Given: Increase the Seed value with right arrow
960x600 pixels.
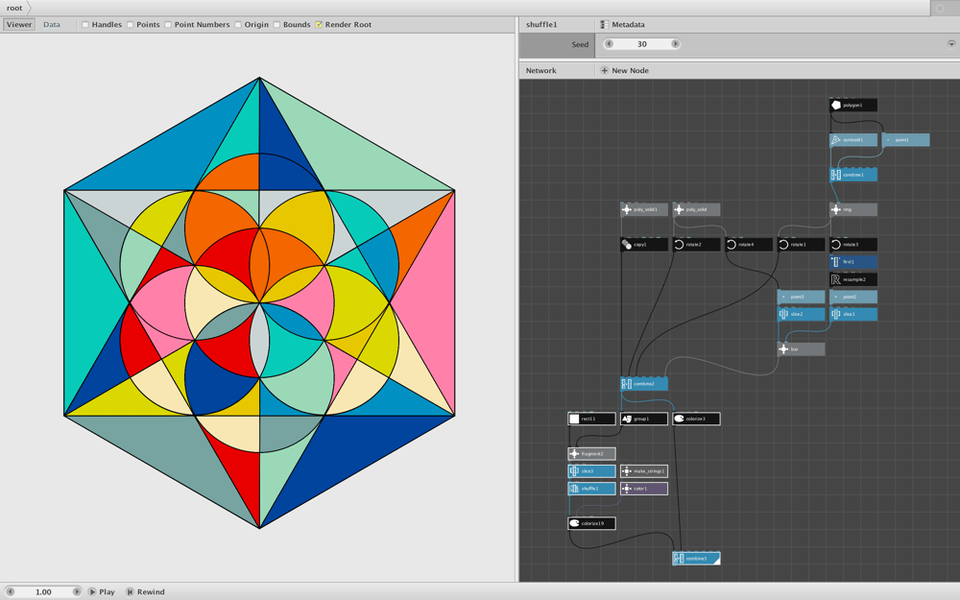Looking at the screenshot, I should coord(675,44).
